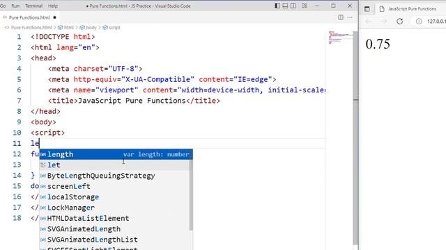The height and width of the screenshot is (250, 446).
Task: Go forward in the browser
Action: pyautogui.click(x=384, y=22)
